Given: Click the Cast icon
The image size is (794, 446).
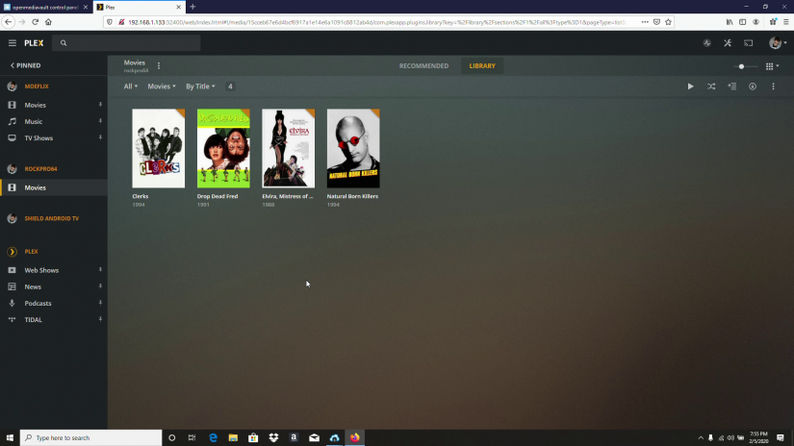Looking at the screenshot, I should 749,43.
